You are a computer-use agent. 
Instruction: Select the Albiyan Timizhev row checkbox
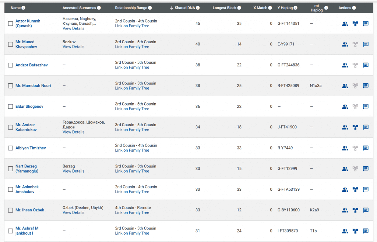click(10, 148)
